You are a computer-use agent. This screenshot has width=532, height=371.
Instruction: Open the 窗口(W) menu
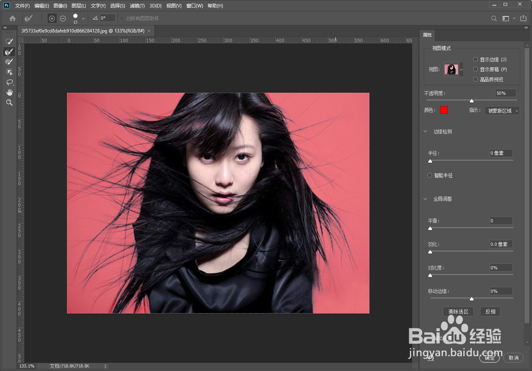point(195,6)
